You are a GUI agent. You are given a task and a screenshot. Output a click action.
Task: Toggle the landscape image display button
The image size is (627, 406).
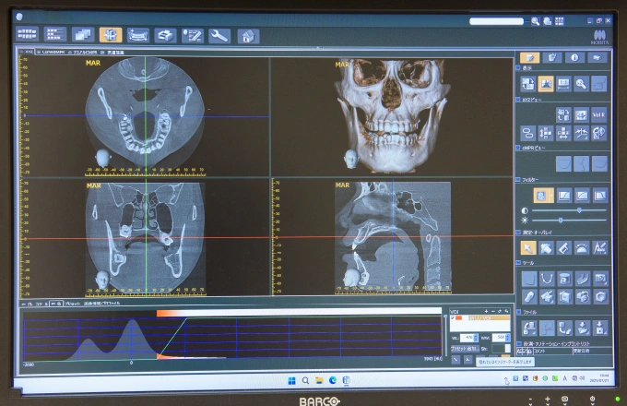546,84
